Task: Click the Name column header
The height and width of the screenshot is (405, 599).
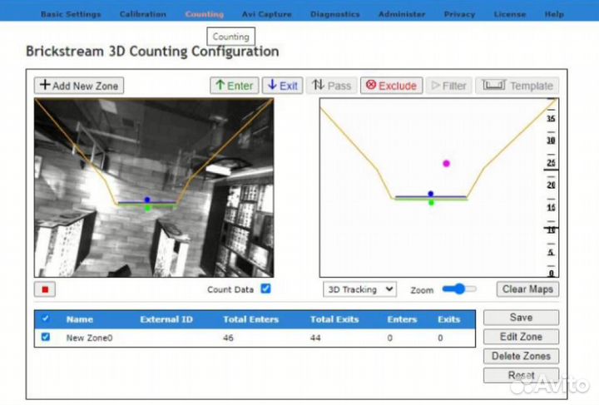Action: point(80,319)
